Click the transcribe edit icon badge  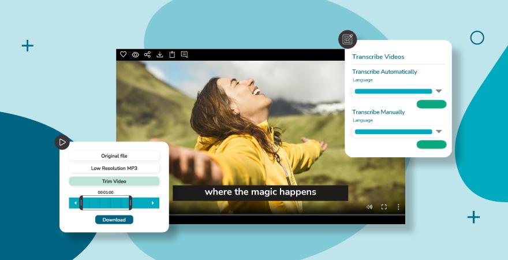pos(348,39)
